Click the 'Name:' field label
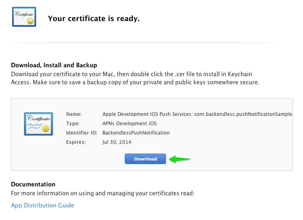Screen dimensions: 303x220 click(x=74, y=114)
